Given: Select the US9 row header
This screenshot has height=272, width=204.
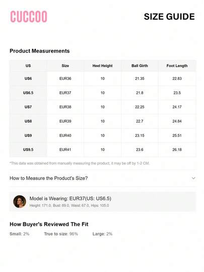Looking at the screenshot, I should point(28,135).
